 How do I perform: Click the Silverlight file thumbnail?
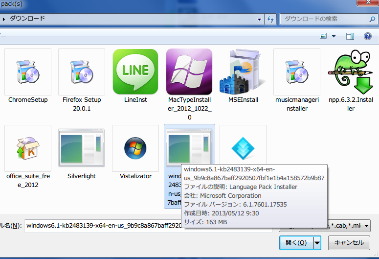click(82, 148)
